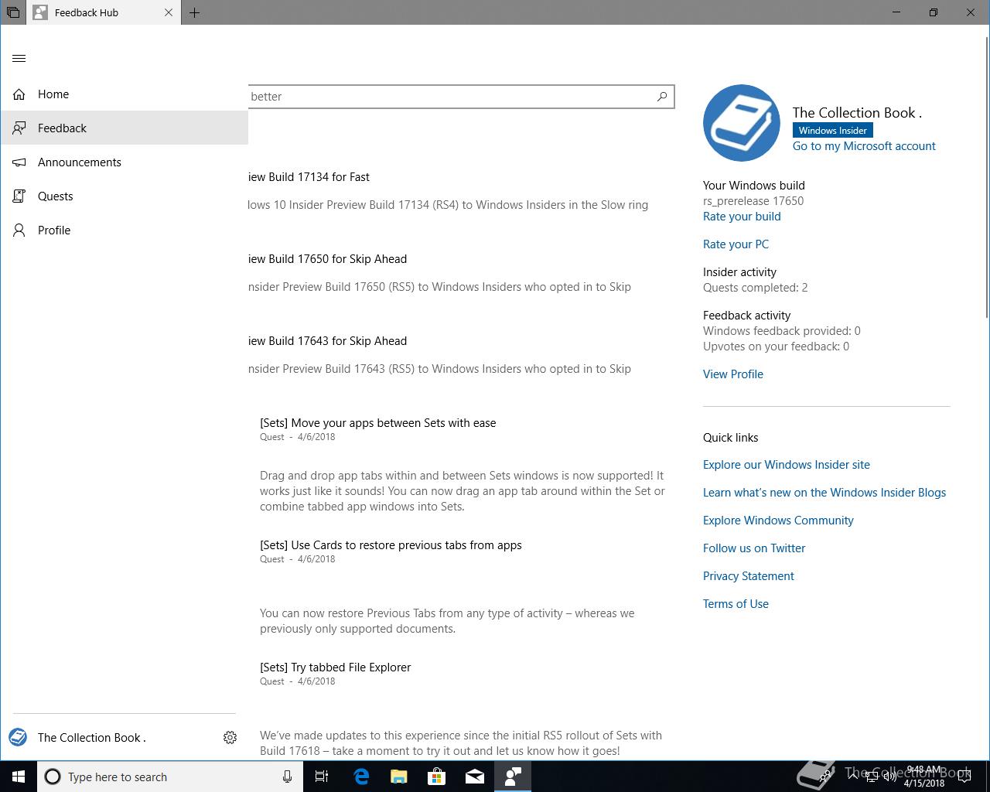The width and height of the screenshot is (990, 792).
Task: Click Rate your PC link
Action: [736, 244]
